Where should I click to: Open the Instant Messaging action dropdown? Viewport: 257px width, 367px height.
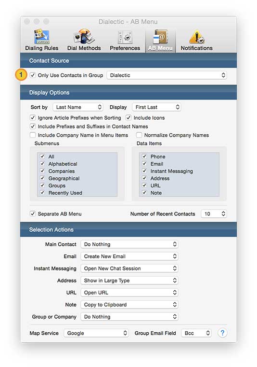pos(129,268)
